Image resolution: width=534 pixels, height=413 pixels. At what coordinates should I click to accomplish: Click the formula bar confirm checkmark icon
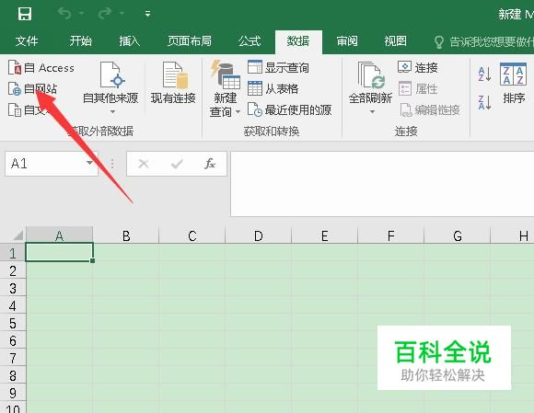pyautogui.click(x=177, y=165)
